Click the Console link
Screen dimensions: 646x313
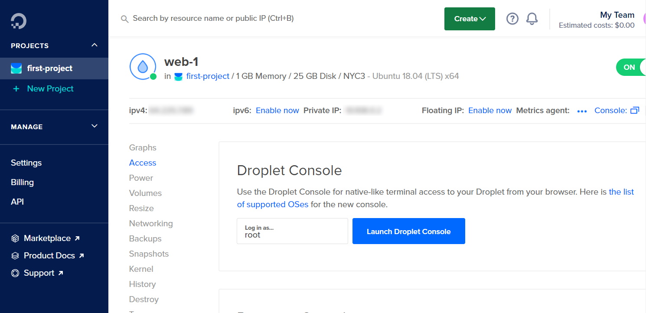(610, 111)
